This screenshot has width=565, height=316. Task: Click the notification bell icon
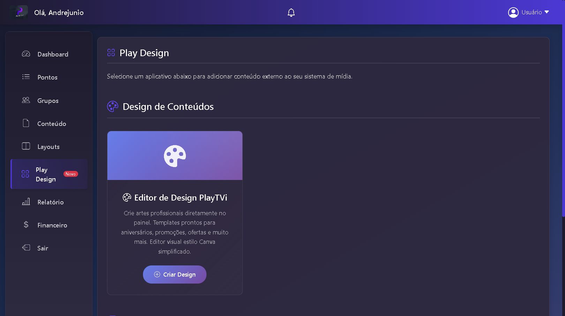coord(291,13)
